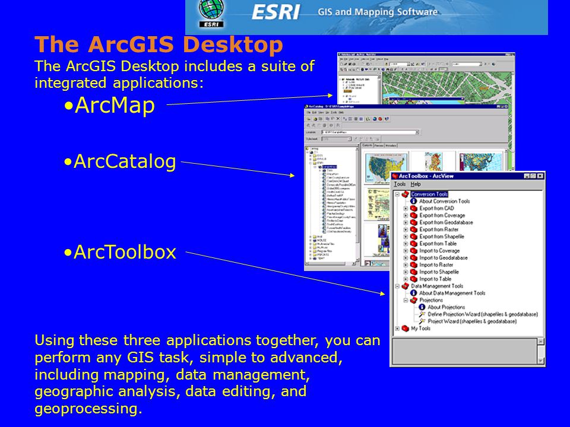Select About Conversion Tools text
This screenshot has width=570, height=427.
pos(445,201)
